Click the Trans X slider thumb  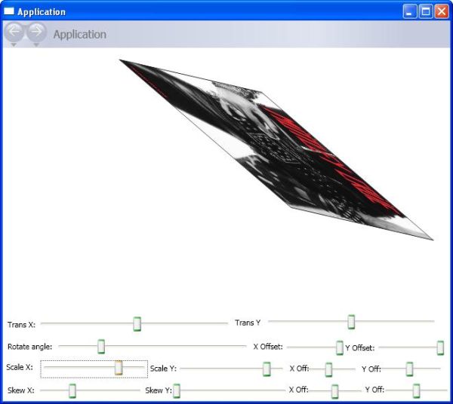tap(137, 323)
